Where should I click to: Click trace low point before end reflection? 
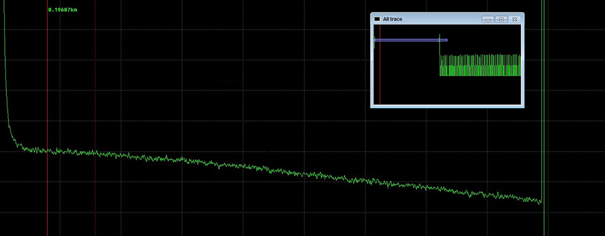[539, 202]
